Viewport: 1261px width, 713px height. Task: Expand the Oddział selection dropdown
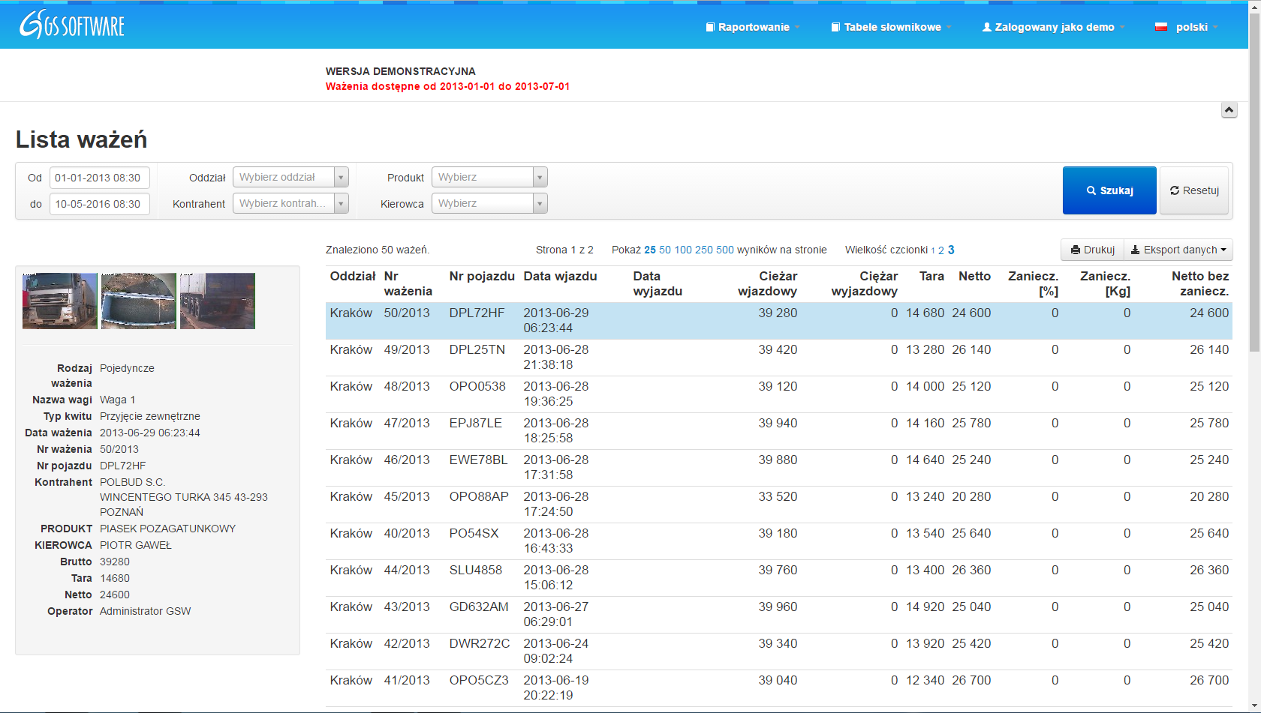pyautogui.click(x=290, y=177)
